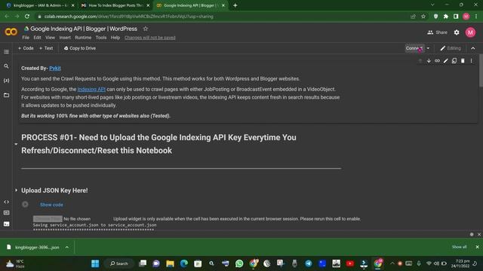
Task: Open the terminal sidebar icon
Action: click(6, 224)
